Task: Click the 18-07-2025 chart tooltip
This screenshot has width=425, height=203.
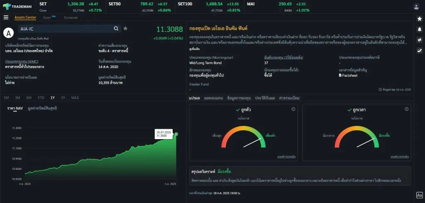Action: [x=164, y=134]
